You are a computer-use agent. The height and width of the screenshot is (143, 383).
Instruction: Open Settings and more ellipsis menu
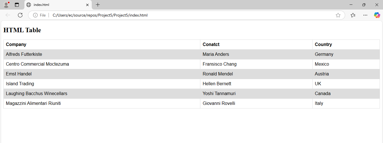click(365, 15)
